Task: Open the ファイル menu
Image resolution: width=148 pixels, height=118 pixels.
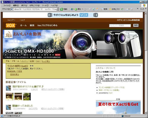Action: 7,5
